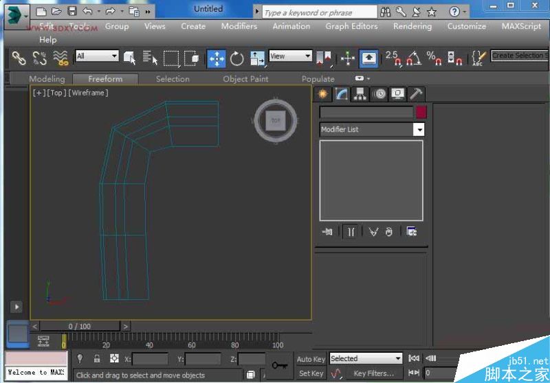This screenshot has width=550, height=383.
Task: Click the Set Key button
Action: click(x=311, y=373)
